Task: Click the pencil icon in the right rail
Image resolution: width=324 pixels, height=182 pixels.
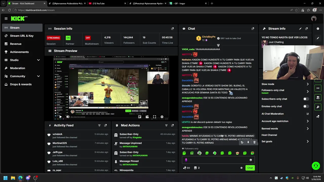Action: click(x=318, y=38)
